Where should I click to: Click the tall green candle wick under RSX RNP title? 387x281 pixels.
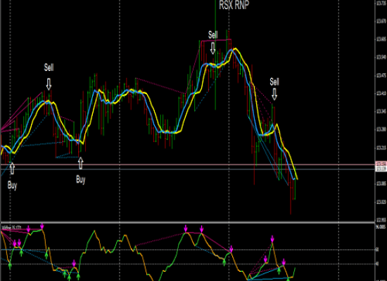(x=215, y=54)
